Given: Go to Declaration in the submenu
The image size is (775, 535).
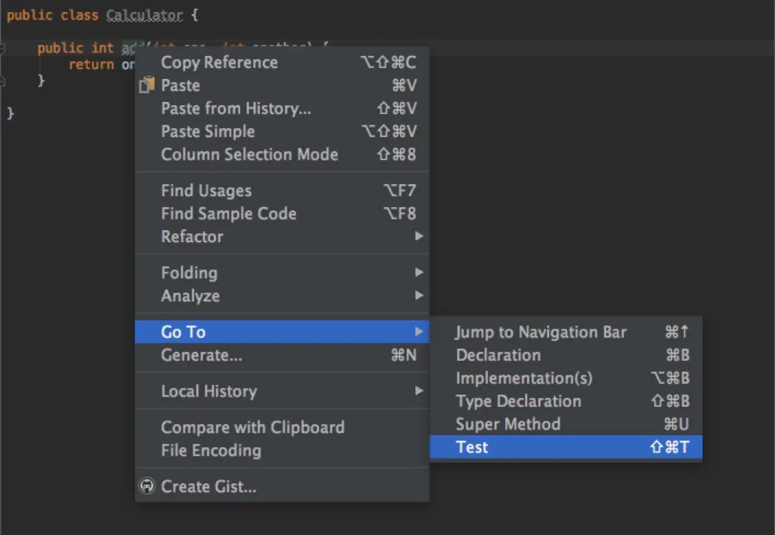Looking at the screenshot, I should [x=498, y=355].
